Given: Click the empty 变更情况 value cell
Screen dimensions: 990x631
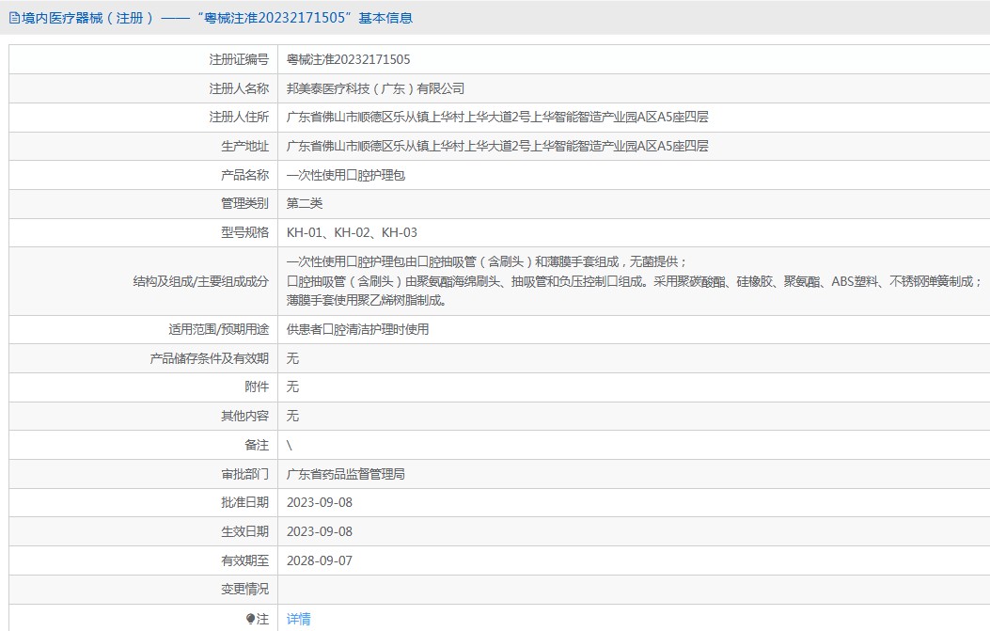Looking at the screenshot, I should (633, 589).
